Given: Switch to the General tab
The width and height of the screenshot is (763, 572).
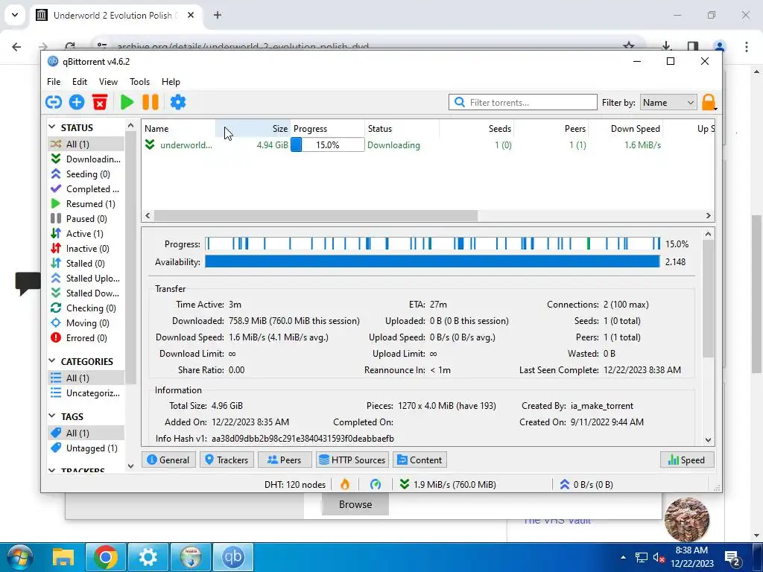Looking at the screenshot, I should coord(168,460).
